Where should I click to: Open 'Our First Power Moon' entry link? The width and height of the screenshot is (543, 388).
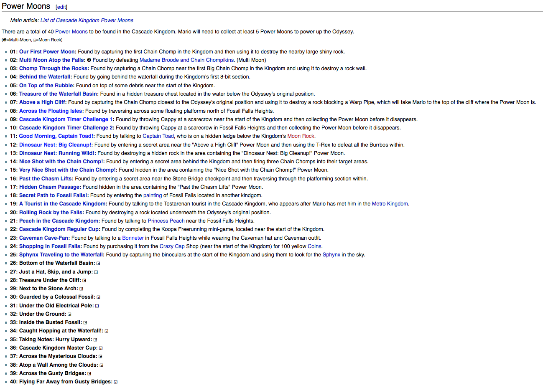47,52
